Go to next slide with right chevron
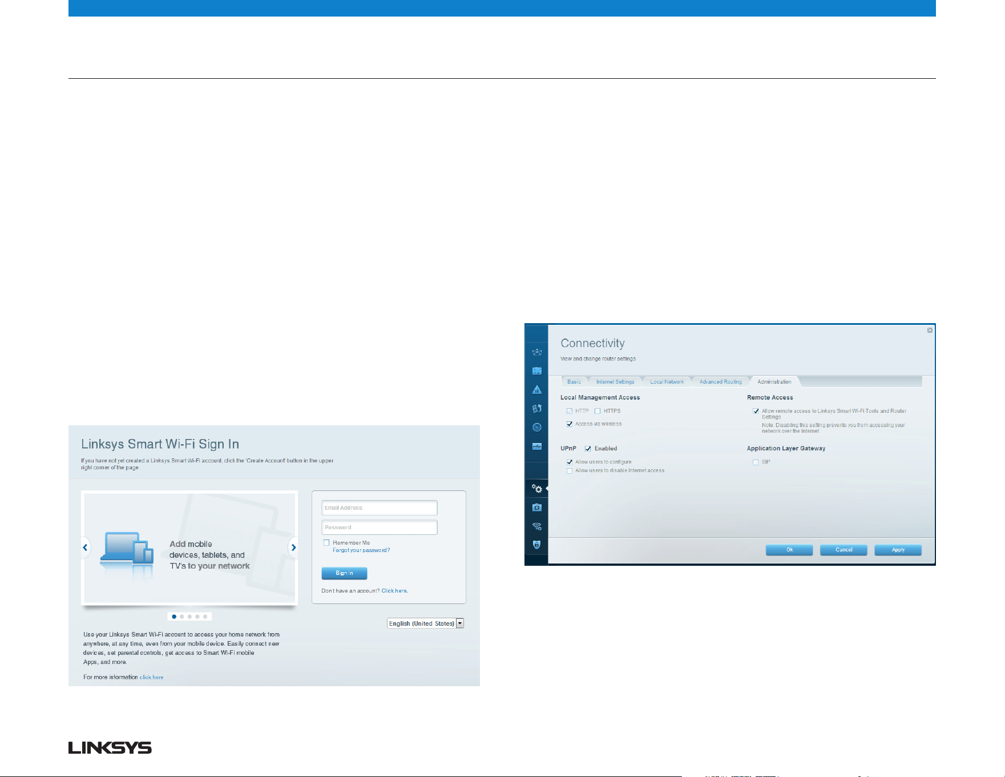Screen dimensions: 1005x777 293,547
